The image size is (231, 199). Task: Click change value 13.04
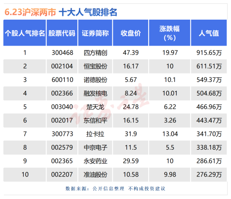pyautogui.click(x=170, y=134)
